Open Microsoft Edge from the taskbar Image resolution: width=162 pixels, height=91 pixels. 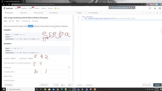62,89
